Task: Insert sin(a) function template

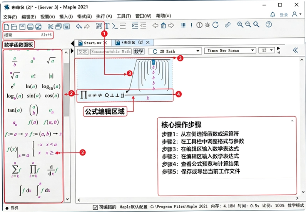Action: (33, 96)
